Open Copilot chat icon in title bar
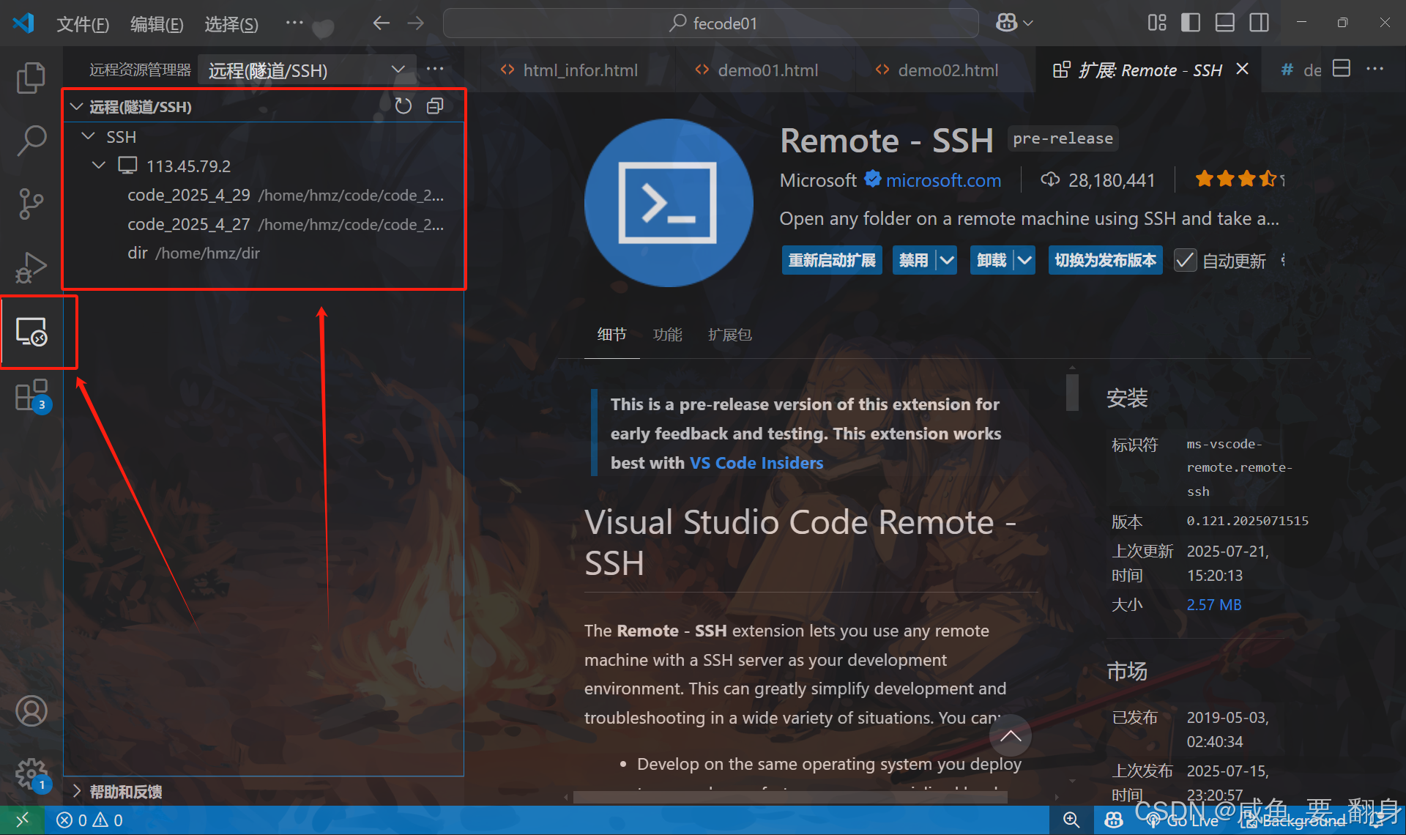1406x835 pixels. click(x=1007, y=23)
